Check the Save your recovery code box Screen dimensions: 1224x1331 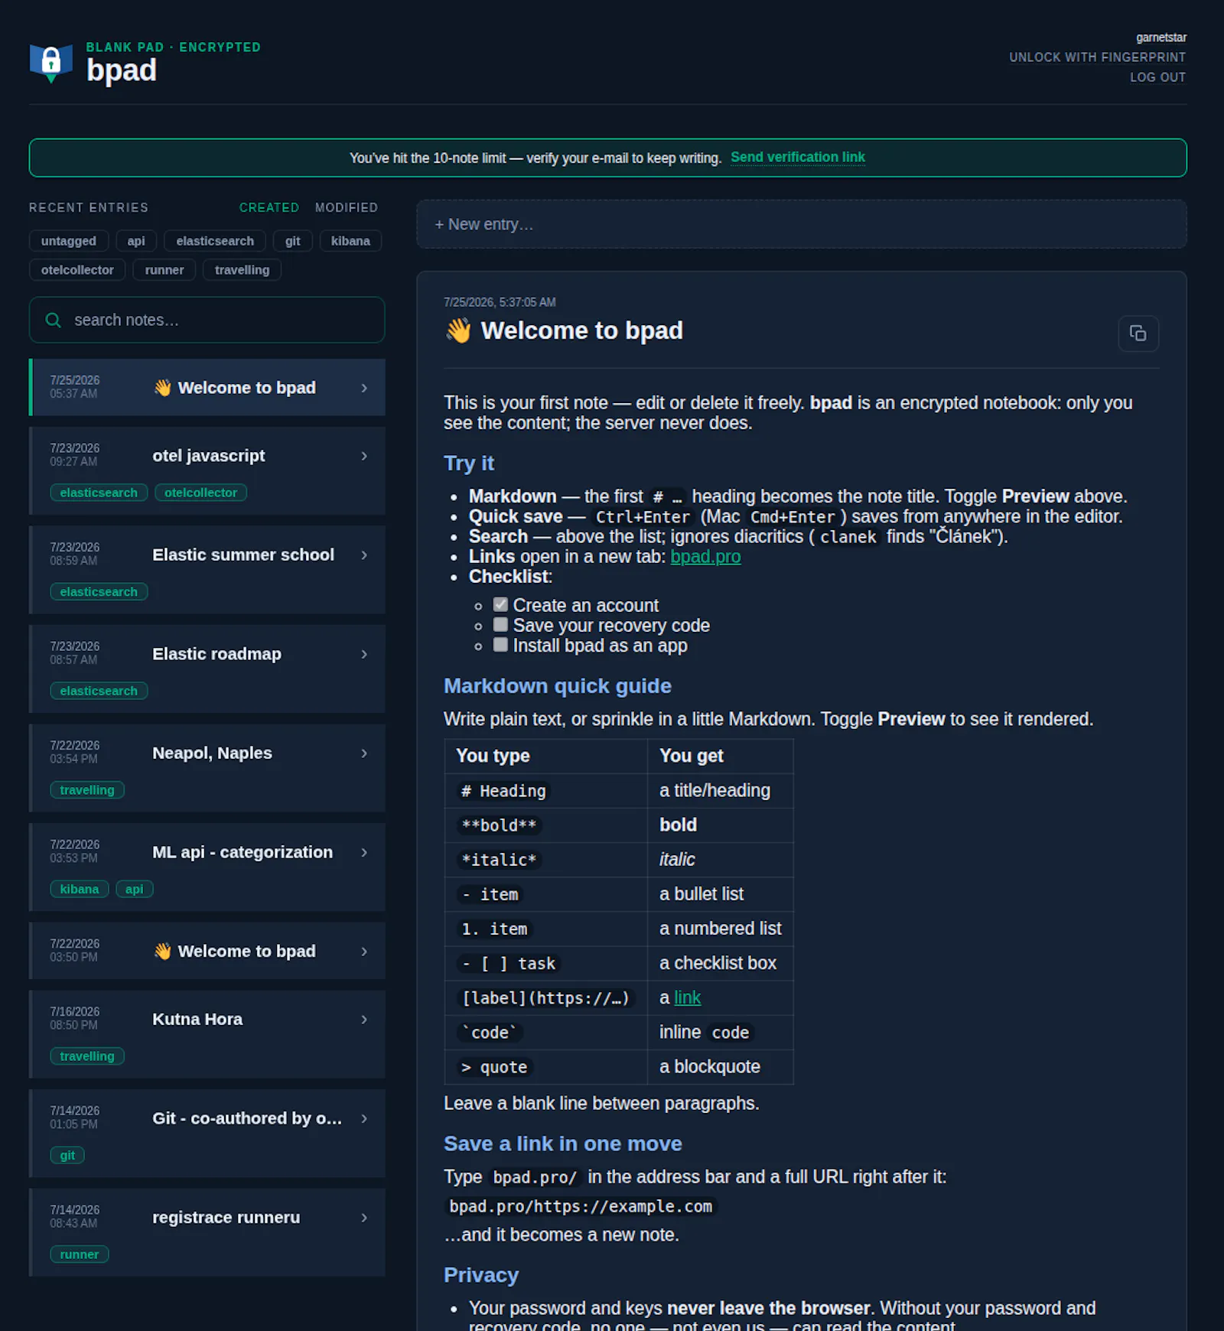500,624
